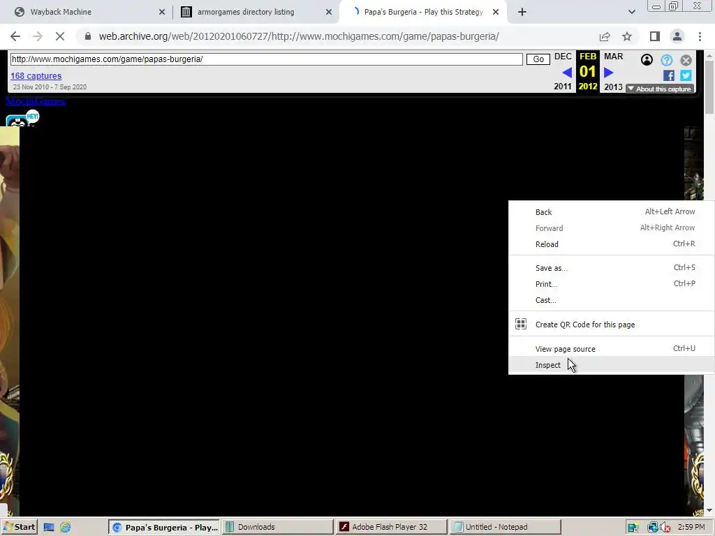
Task: Choose Save as... in context menu
Action: 611,268
